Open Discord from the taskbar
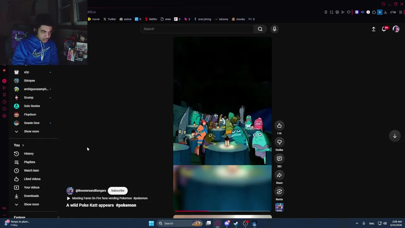 (227, 224)
